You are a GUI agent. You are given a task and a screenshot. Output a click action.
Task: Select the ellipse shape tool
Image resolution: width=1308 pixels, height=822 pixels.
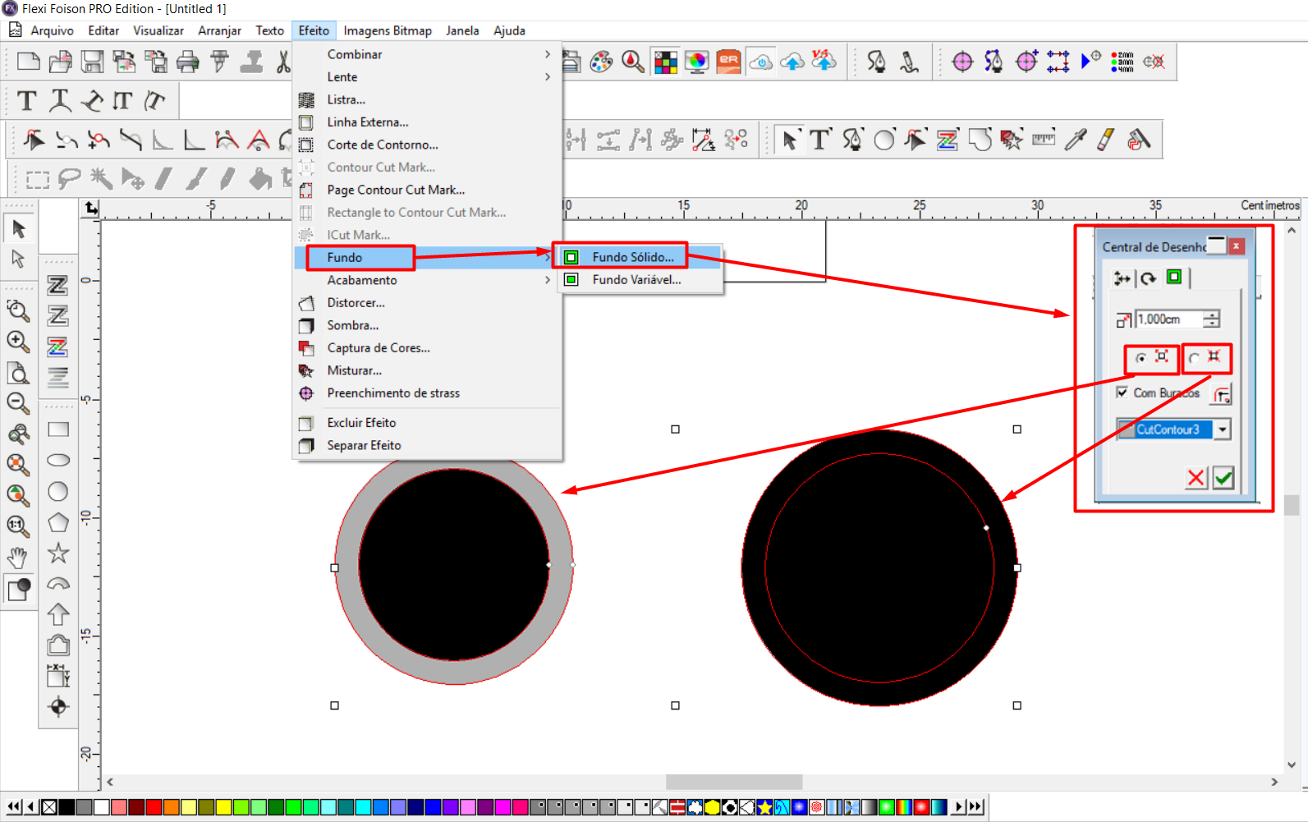tap(58, 460)
